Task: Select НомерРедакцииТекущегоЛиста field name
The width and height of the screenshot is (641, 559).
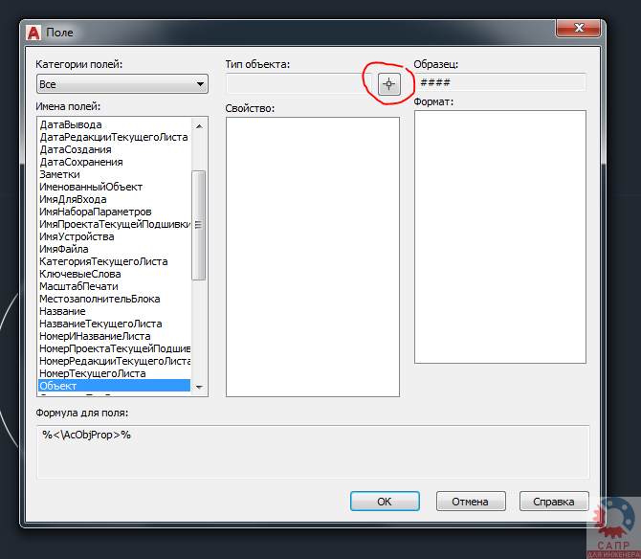Action: (115, 362)
